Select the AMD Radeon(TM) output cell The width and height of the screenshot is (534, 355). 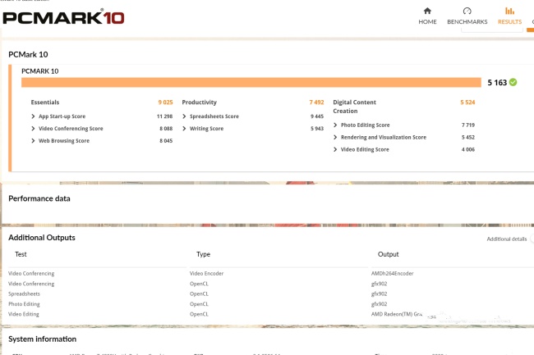coord(397,314)
